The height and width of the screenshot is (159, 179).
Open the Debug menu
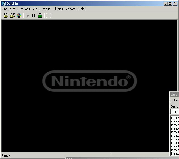pos(46,9)
